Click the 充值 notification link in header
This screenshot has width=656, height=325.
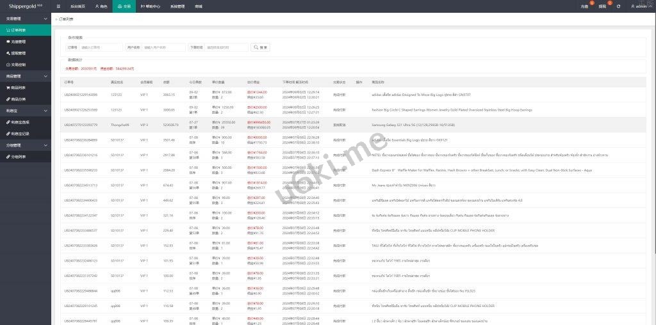584,6
